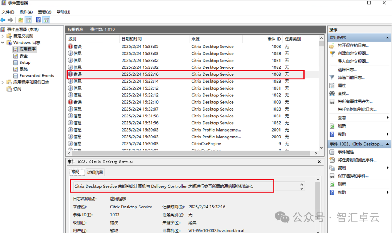Select the Setup log in tree
Screen dimensions: 392x233
click(x=25, y=62)
